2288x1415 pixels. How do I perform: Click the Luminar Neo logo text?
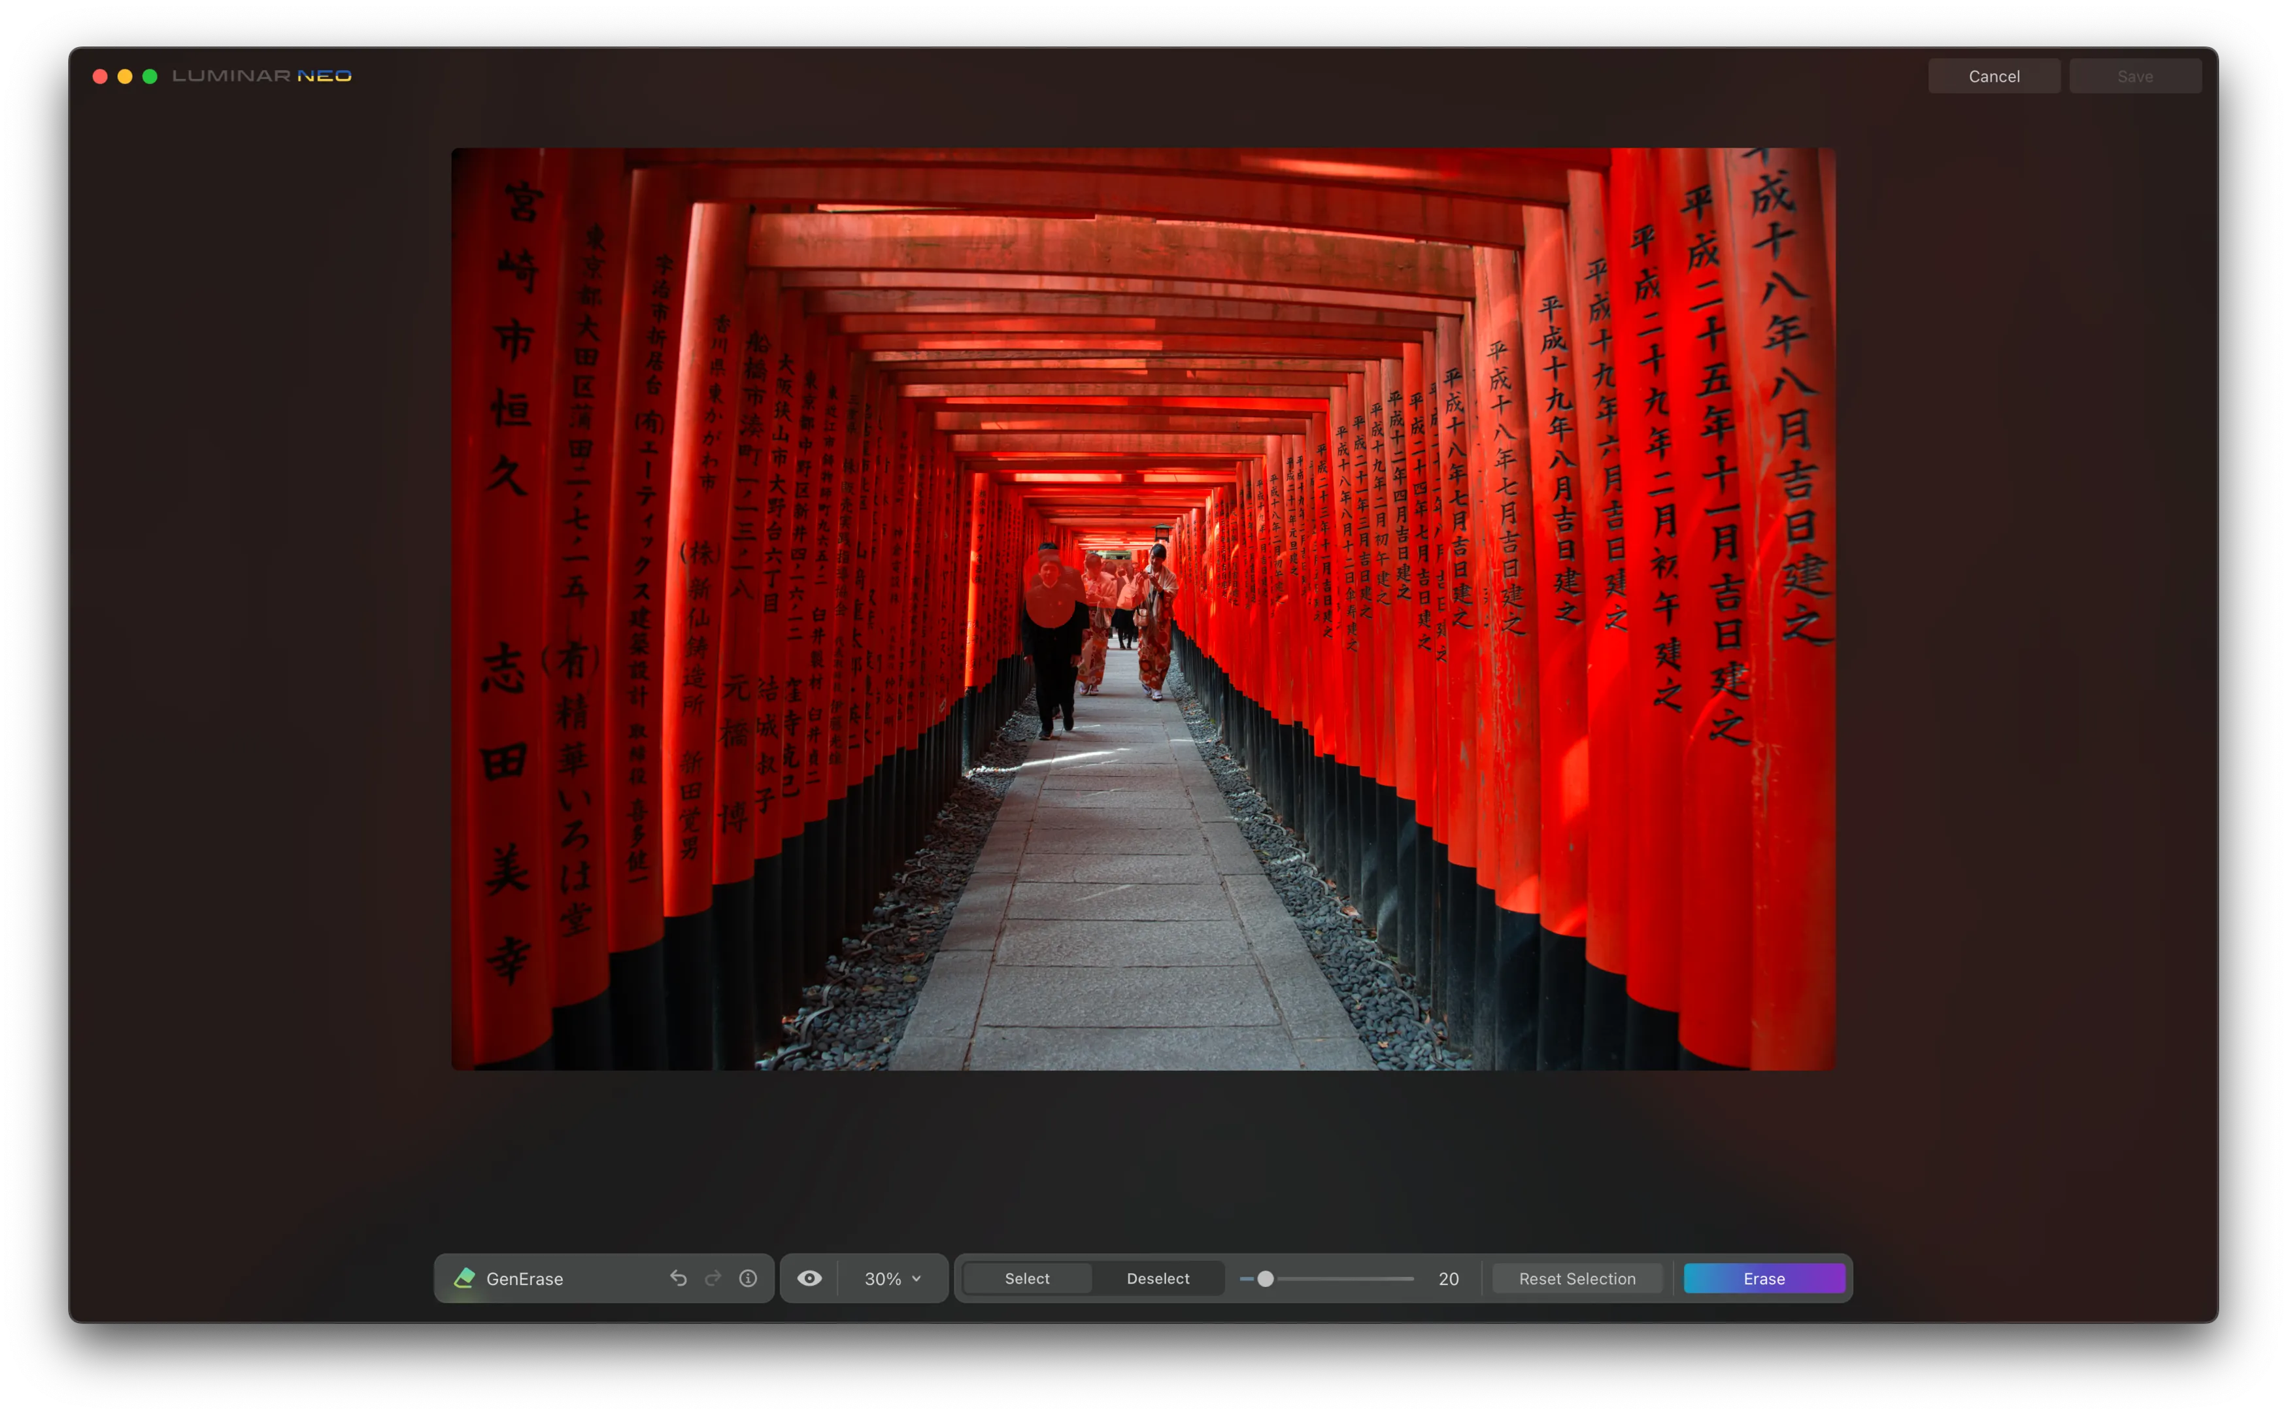pos(262,76)
